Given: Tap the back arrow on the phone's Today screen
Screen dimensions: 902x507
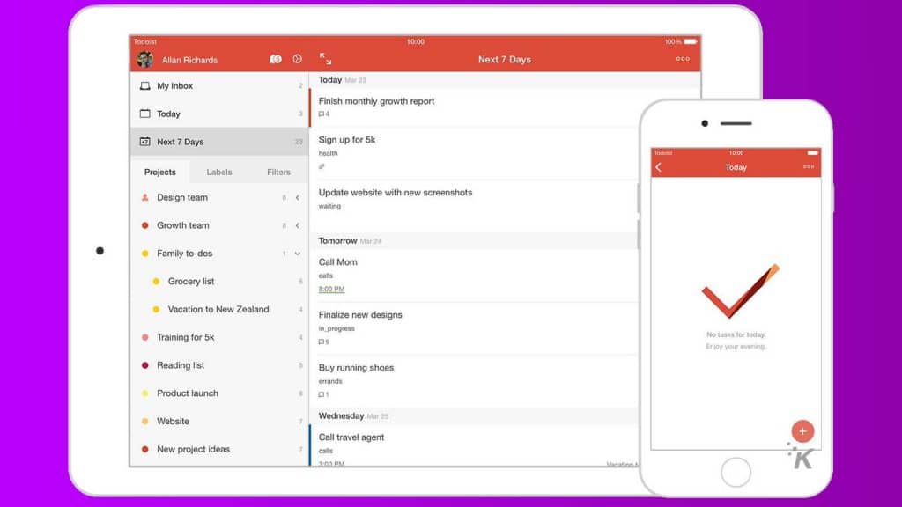Looking at the screenshot, I should tap(659, 166).
